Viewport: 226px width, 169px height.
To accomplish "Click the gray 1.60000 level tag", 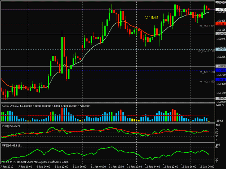I will 221,66.
